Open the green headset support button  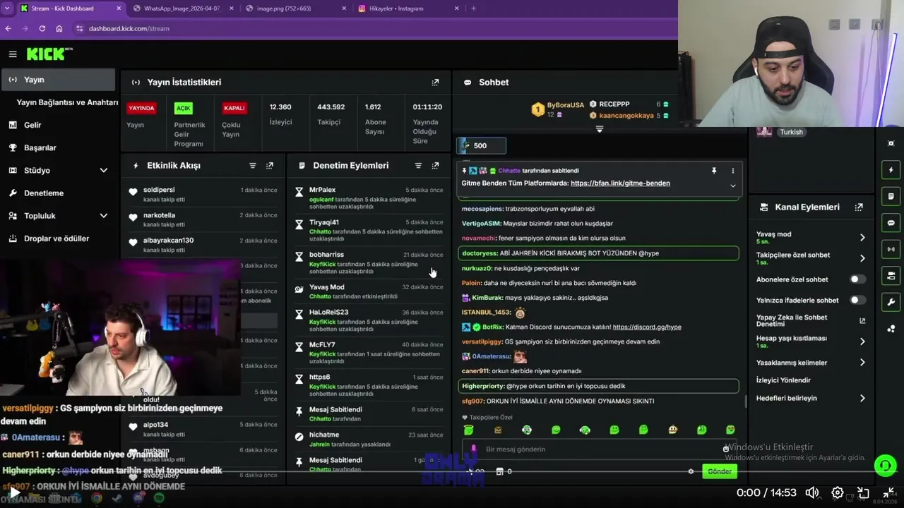click(885, 466)
